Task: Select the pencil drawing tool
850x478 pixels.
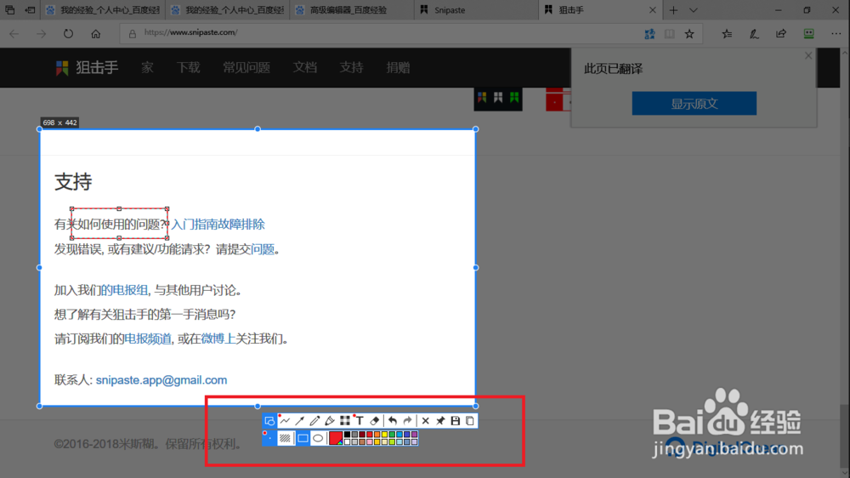Action: pyautogui.click(x=315, y=421)
